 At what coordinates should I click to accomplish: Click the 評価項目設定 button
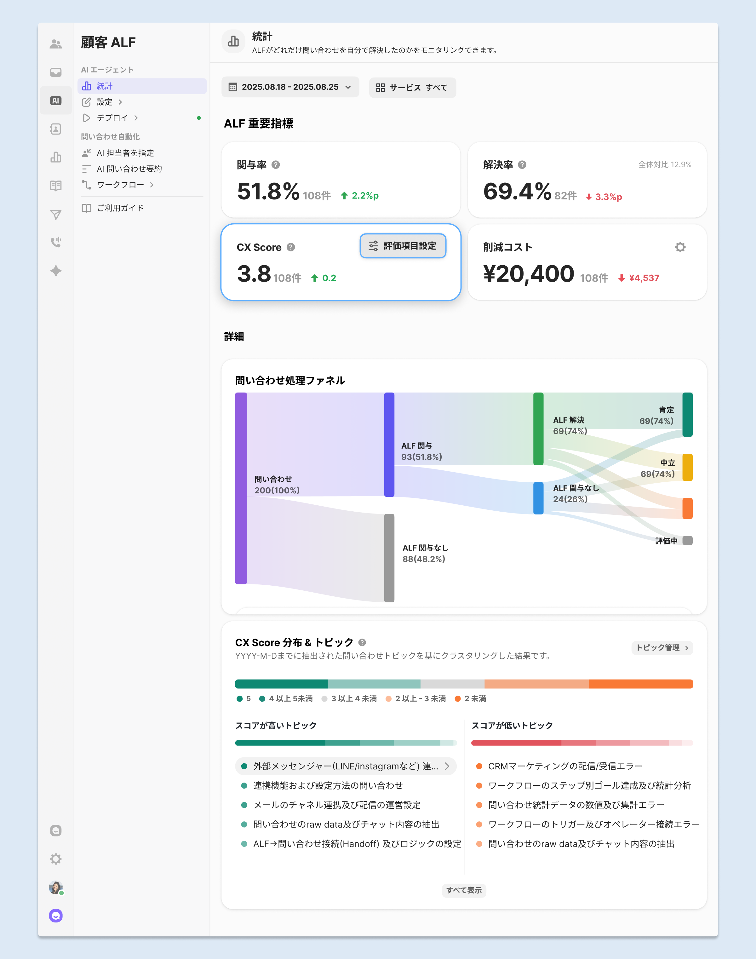tap(403, 246)
